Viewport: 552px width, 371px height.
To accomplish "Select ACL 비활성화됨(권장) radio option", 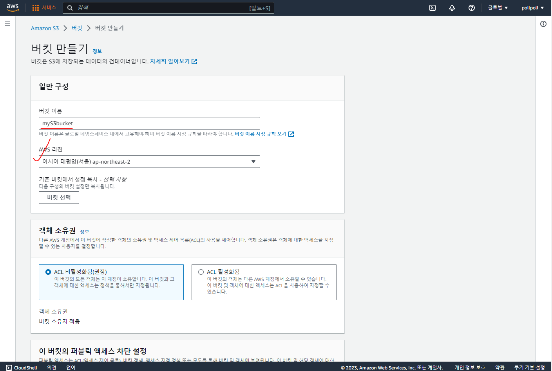I will 48,272.
